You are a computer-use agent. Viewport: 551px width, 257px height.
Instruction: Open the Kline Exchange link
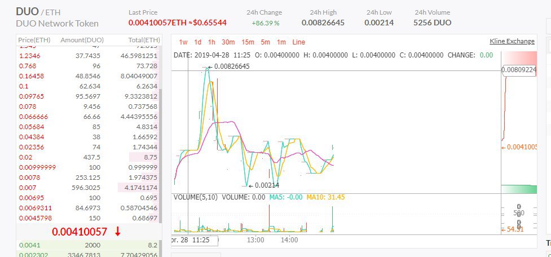coord(512,41)
